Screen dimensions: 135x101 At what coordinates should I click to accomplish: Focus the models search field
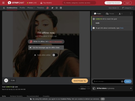[x=79, y=3]
